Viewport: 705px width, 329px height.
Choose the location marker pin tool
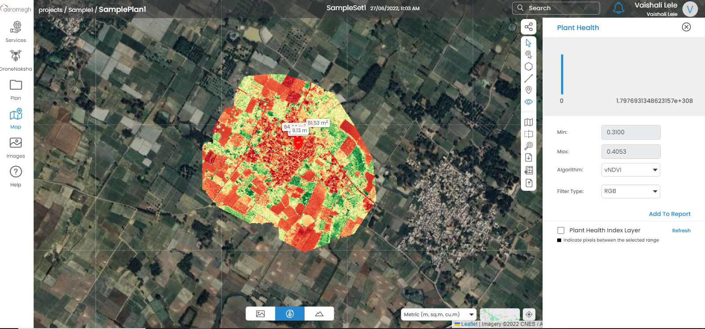[528, 90]
